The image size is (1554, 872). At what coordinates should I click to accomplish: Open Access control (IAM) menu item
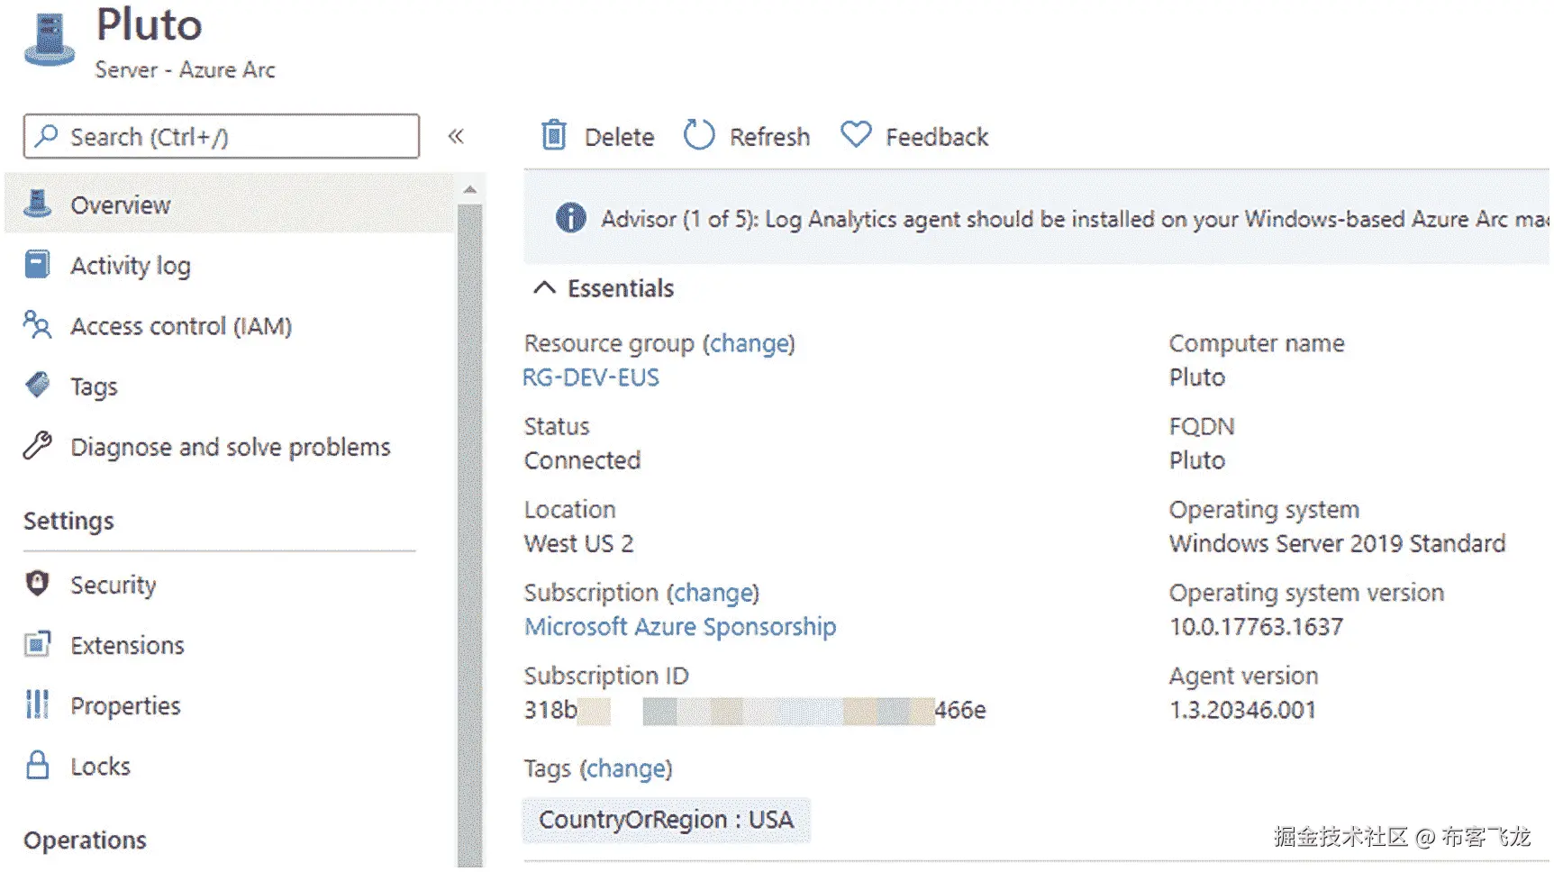pos(181,326)
